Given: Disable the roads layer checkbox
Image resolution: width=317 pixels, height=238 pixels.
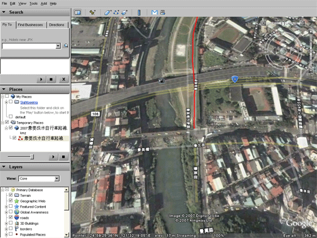Looking at the screenshot, I should (11, 217).
